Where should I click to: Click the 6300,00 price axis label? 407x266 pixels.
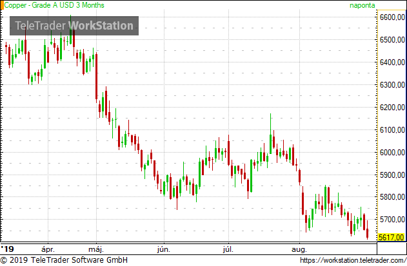(x=392, y=85)
